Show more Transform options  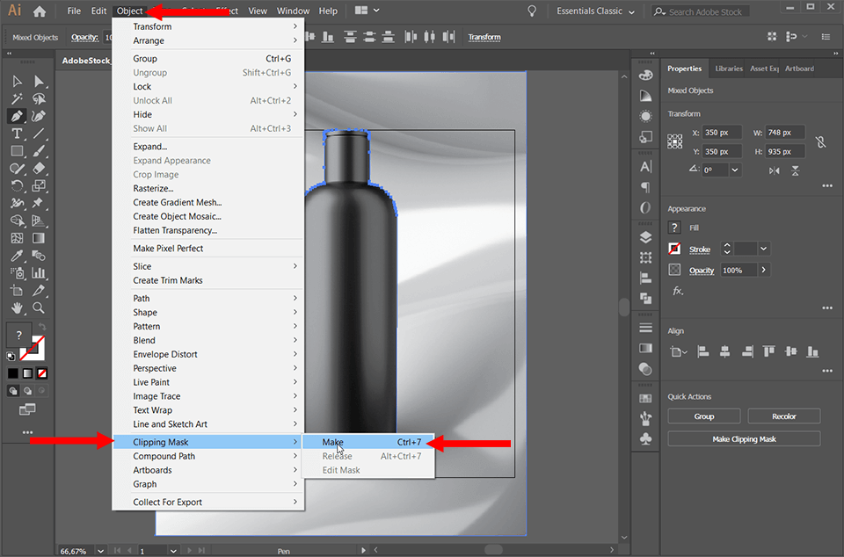pos(827,185)
